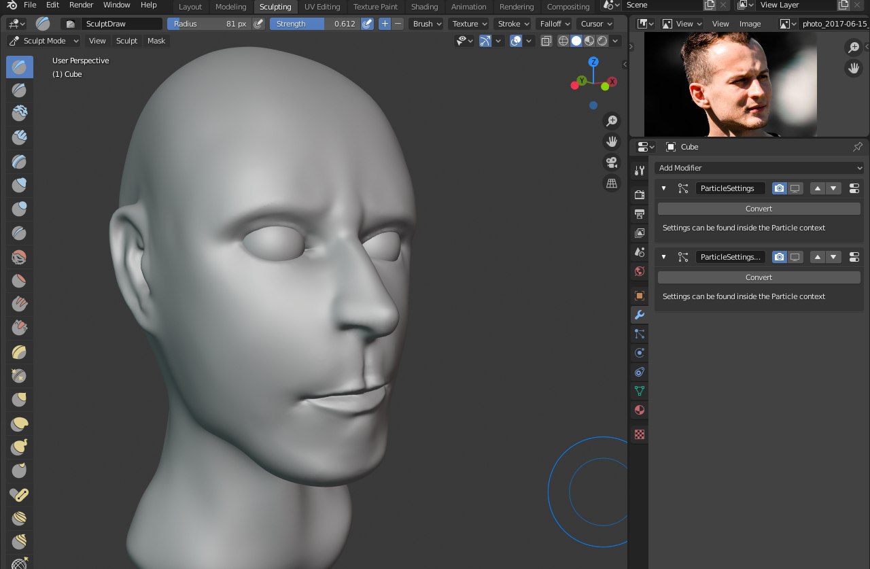
Task: Select the Fill brush tool
Action: (20, 305)
